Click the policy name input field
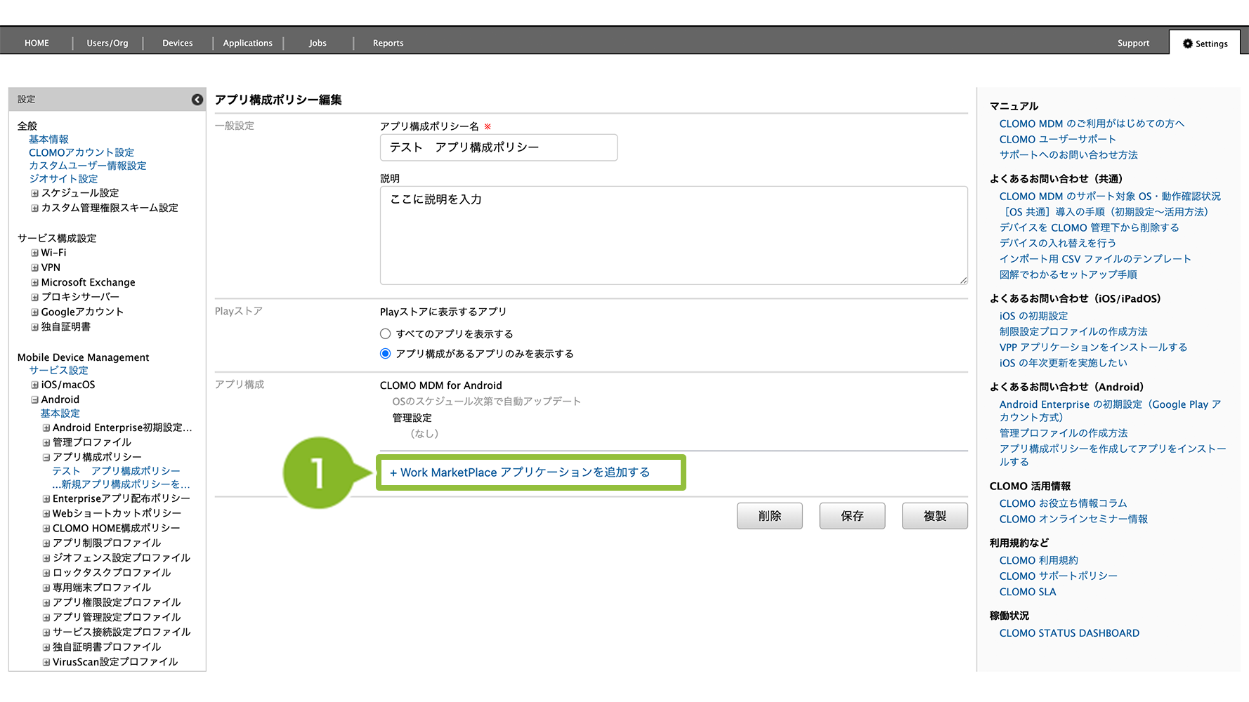Image resolution: width=1249 pixels, height=702 pixels. [x=498, y=147]
